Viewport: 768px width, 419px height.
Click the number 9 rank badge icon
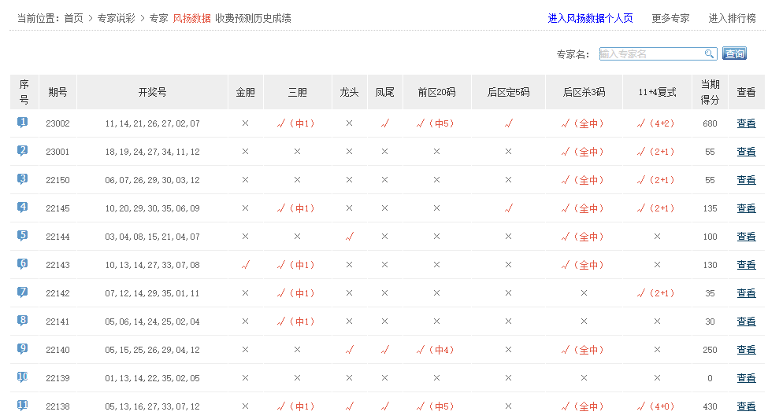[23, 349]
